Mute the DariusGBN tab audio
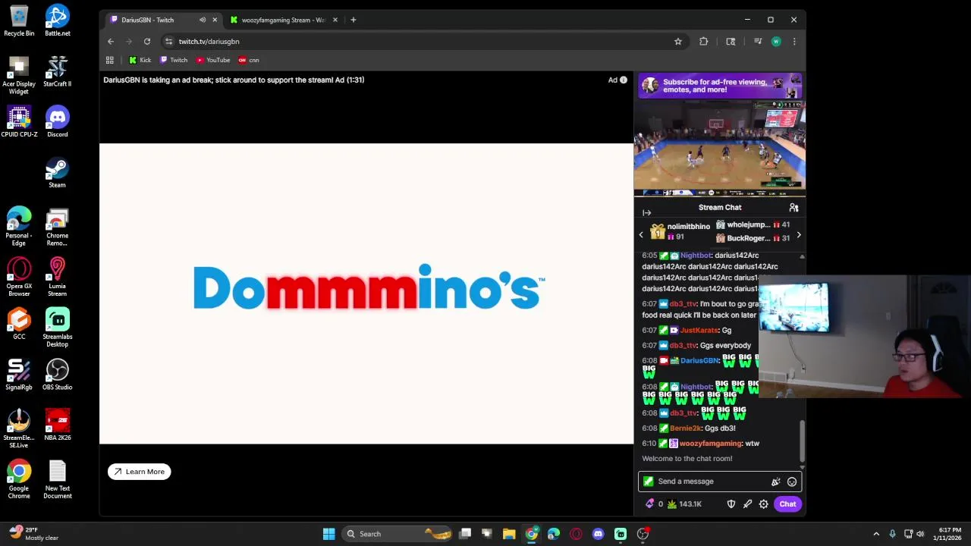This screenshot has height=546, width=971. coord(203,20)
